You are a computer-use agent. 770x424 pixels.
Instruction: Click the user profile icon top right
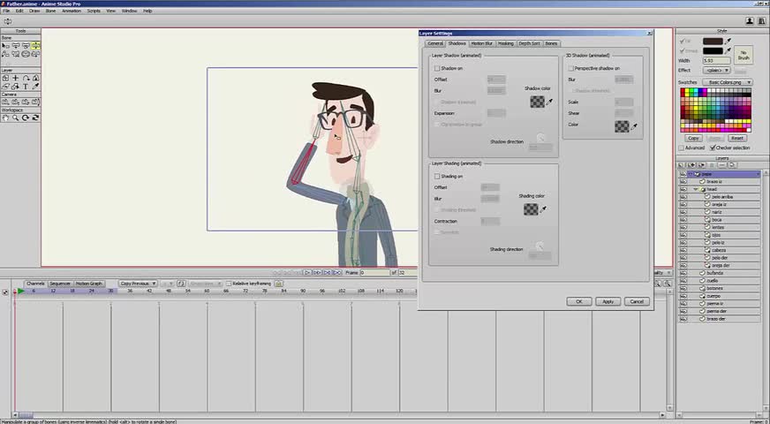click(x=750, y=21)
